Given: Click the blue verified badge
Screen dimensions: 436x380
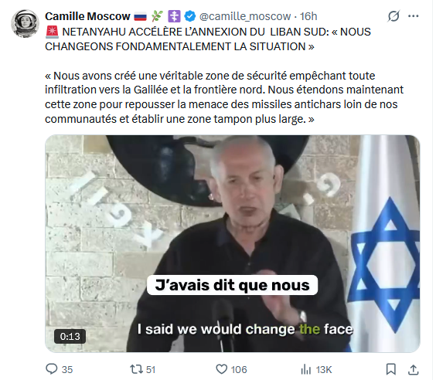Looking at the screenshot, I should (x=190, y=16).
